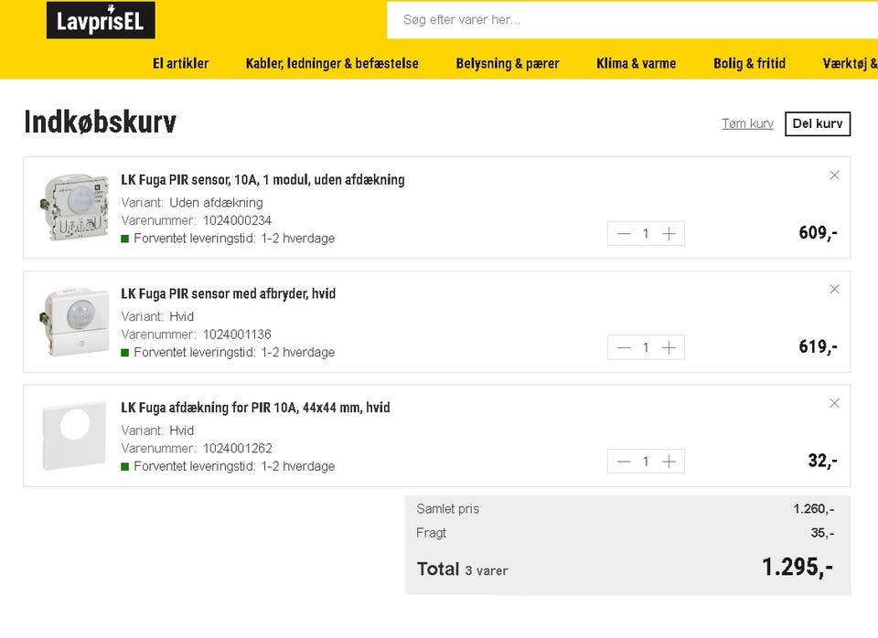Select item number 1024001262
Image resolution: width=878 pixels, height=638 pixels.
pyautogui.click(x=238, y=448)
